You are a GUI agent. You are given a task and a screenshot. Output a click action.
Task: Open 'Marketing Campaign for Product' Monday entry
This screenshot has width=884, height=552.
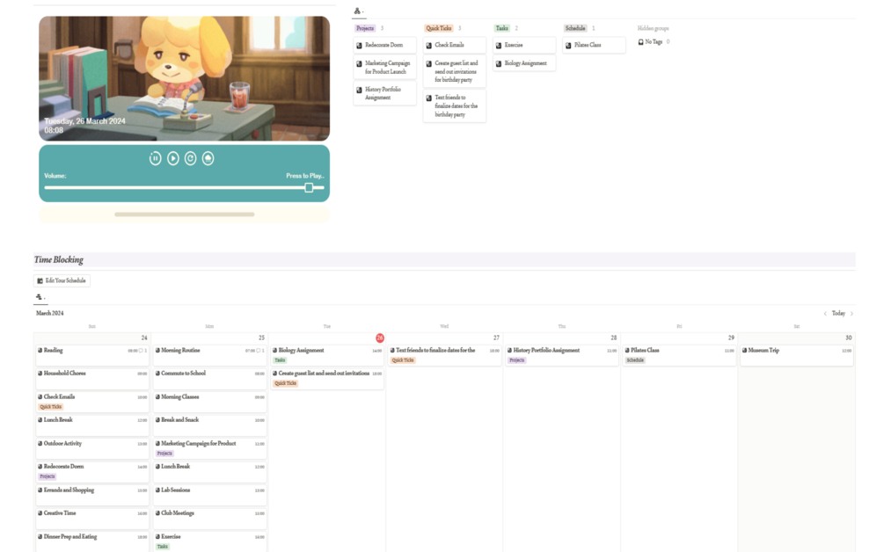[209, 448]
